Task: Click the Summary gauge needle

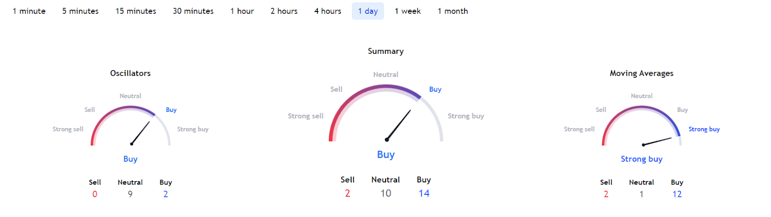Action: 399,125
